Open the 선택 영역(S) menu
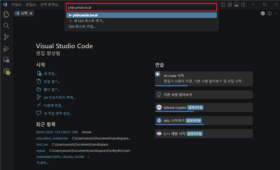The height and width of the screenshot is (170, 280). click(x=49, y=5)
